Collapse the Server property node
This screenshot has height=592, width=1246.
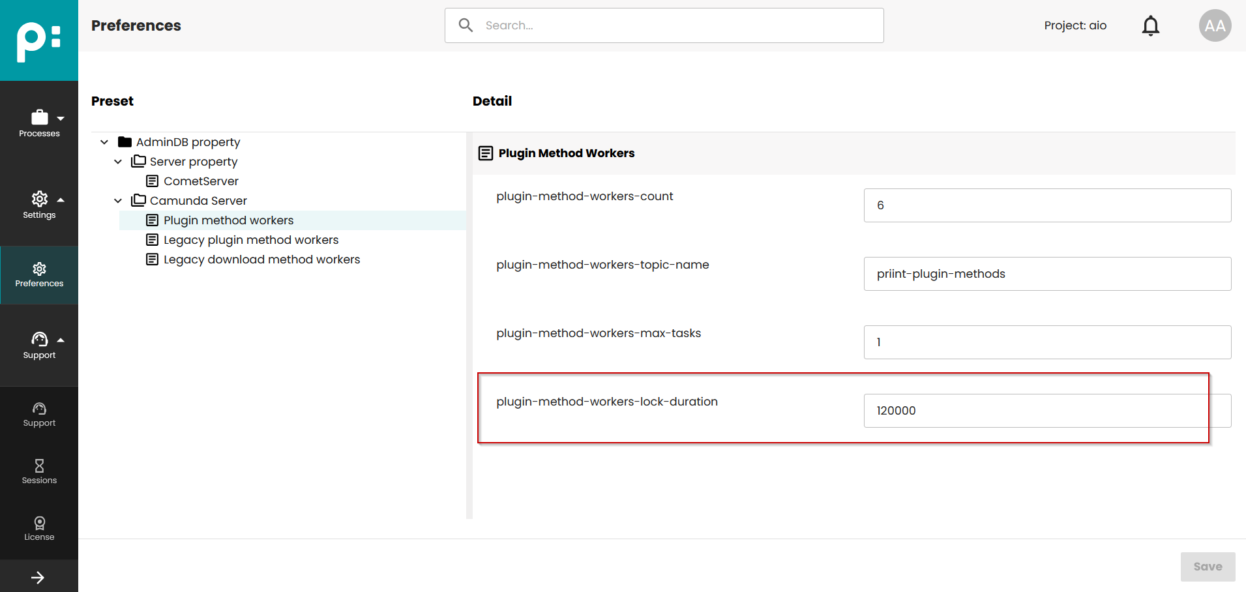(x=118, y=162)
